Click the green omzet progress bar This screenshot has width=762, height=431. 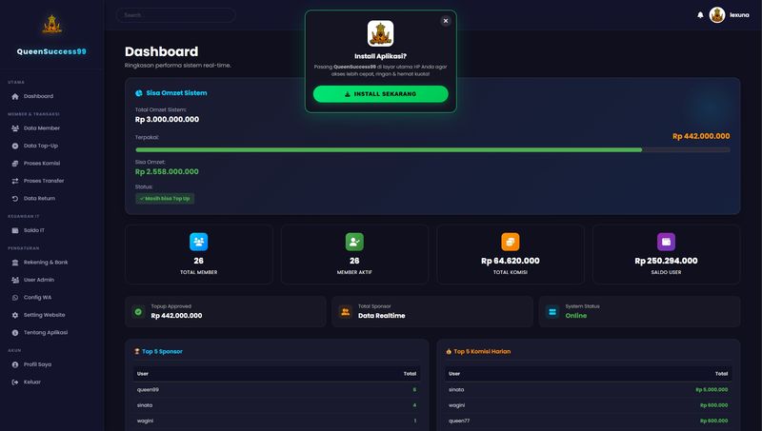389,149
